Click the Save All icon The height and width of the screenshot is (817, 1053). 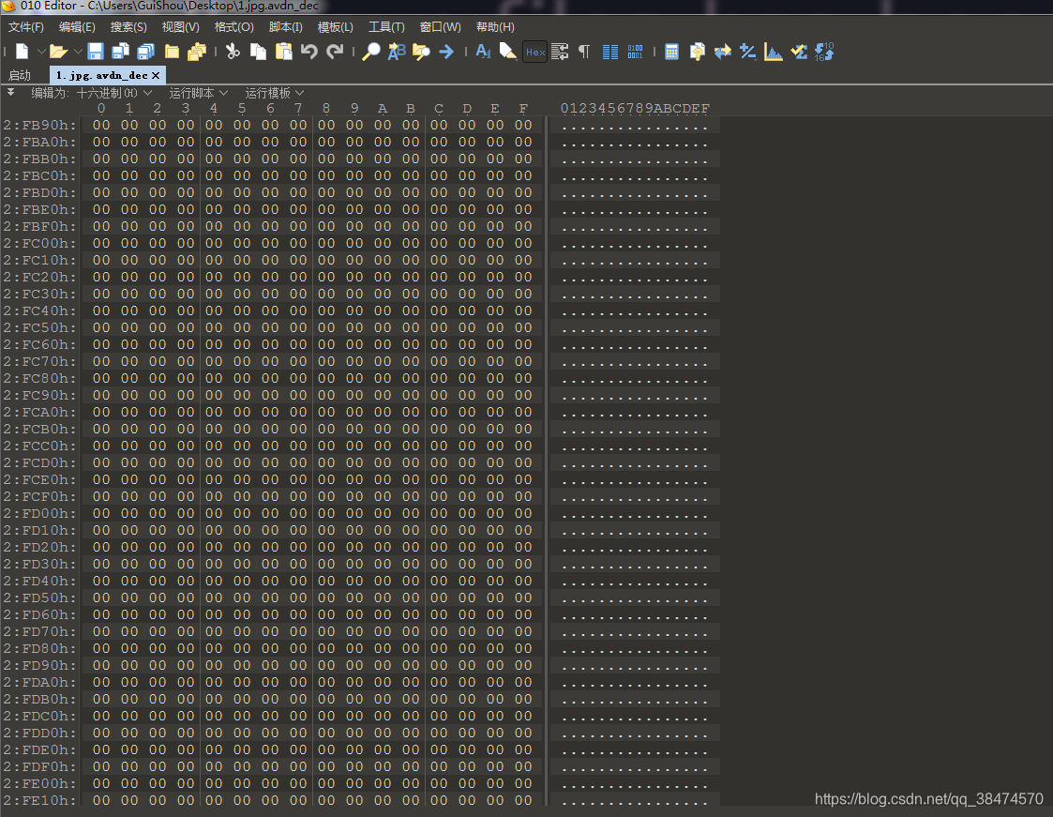145,52
